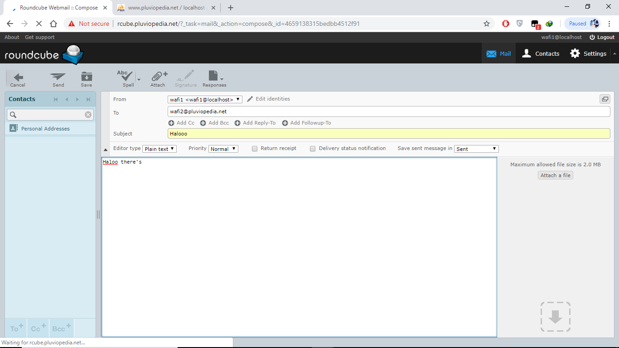Send the message with paper plane icon
This screenshot has width=619, height=348.
pos(58,79)
